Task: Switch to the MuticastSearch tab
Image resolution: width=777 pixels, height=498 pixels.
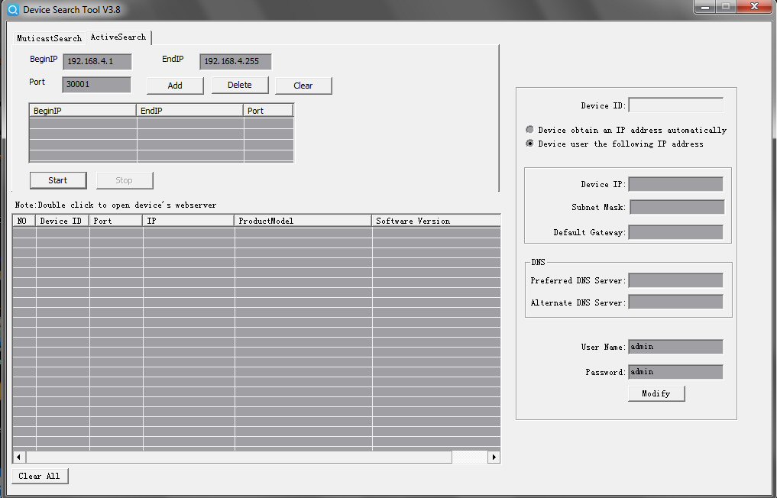Action: tap(49, 38)
